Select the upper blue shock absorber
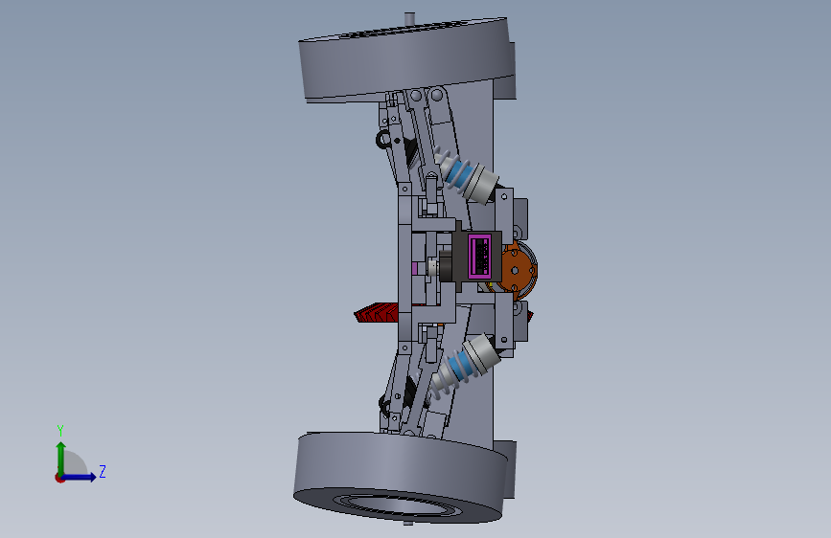The image size is (831, 538). 465,176
